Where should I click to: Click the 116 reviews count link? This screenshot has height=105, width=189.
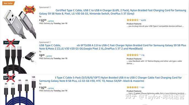point(143,55)
